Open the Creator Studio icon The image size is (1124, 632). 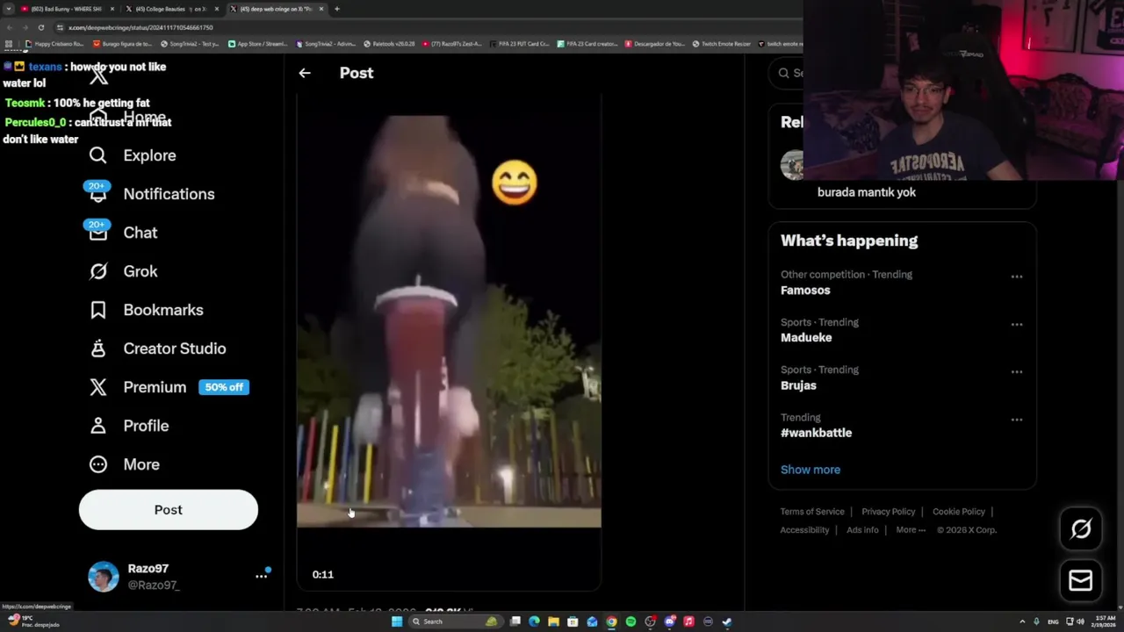(98, 348)
